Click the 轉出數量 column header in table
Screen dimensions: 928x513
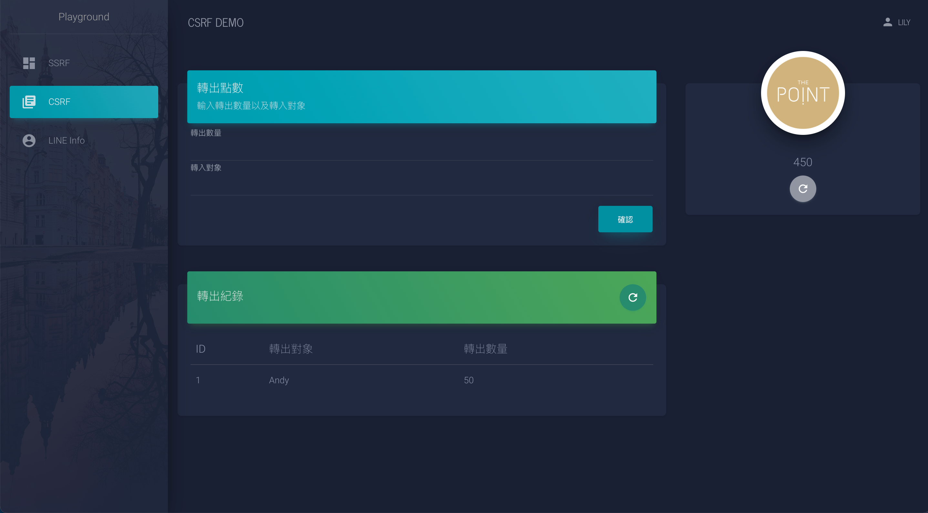(x=485, y=349)
